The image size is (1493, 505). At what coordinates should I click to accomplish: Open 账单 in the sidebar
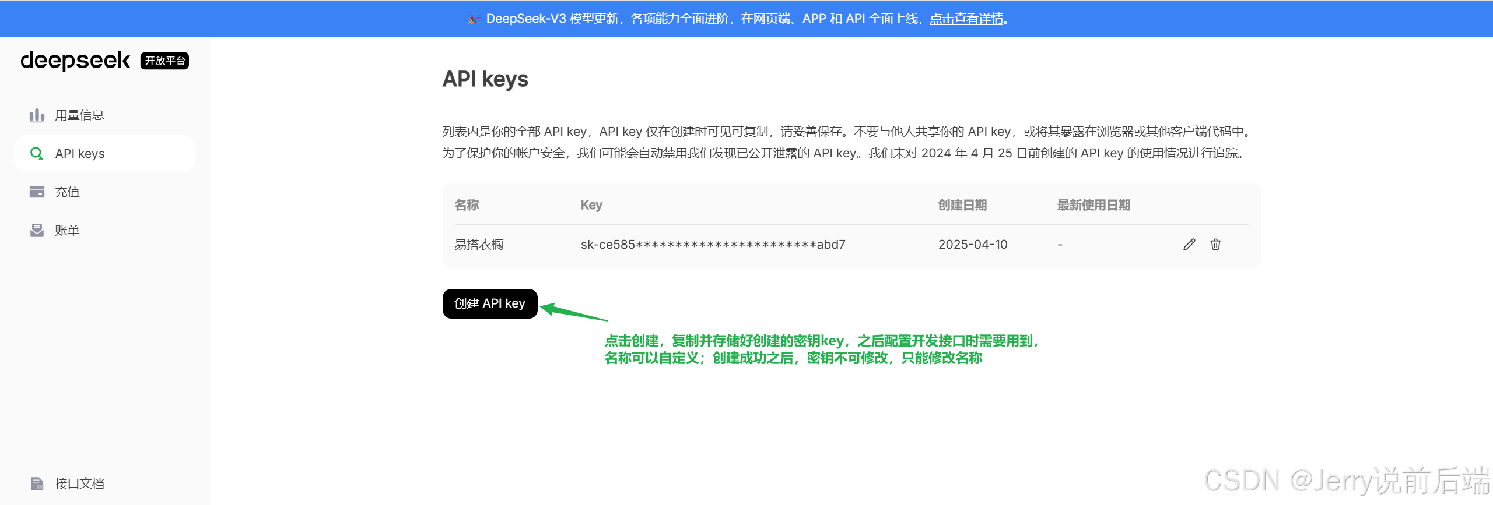pyautogui.click(x=105, y=231)
